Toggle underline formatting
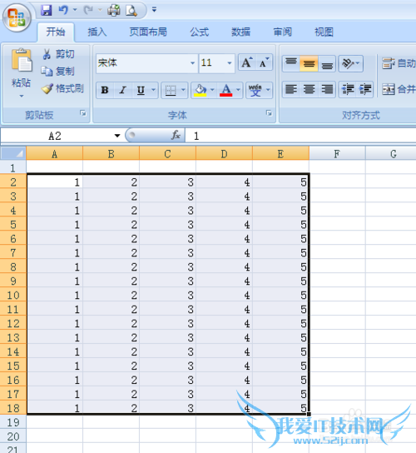This screenshot has width=416, height=453. tap(141, 90)
